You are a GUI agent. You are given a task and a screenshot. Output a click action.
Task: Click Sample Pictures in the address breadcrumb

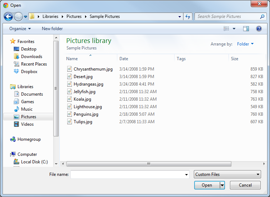pos(105,16)
